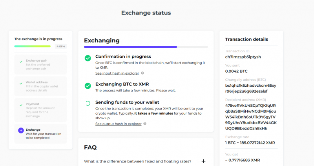Click the checkmark on the Exchange pair step
314x166 pixels.
point(20,61)
